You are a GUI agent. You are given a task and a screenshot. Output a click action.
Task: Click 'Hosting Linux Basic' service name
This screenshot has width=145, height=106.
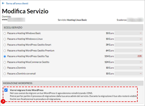point(77,20)
